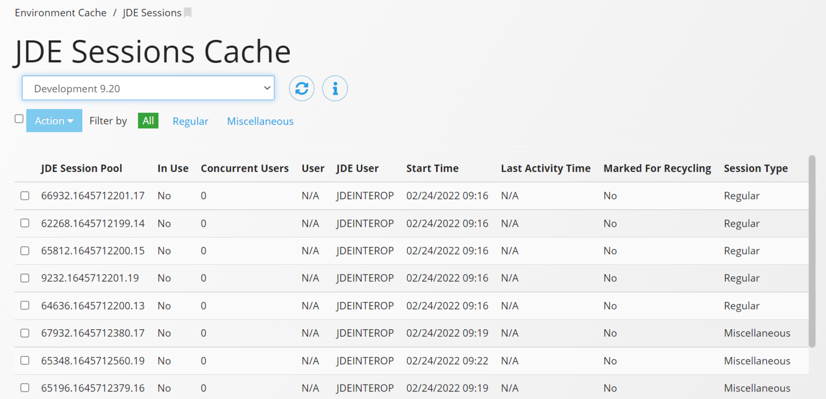Click session pool 65348.1645712560.19 text
This screenshot has width=826, height=399.
(93, 361)
